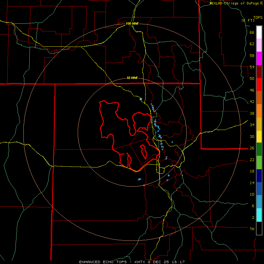
Task: Click the "34" legend value
Action: [x=252, y=125]
